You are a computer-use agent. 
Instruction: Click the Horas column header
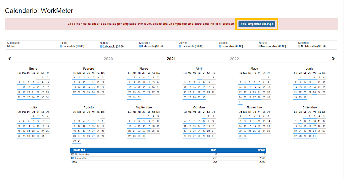pyautogui.click(x=261, y=150)
